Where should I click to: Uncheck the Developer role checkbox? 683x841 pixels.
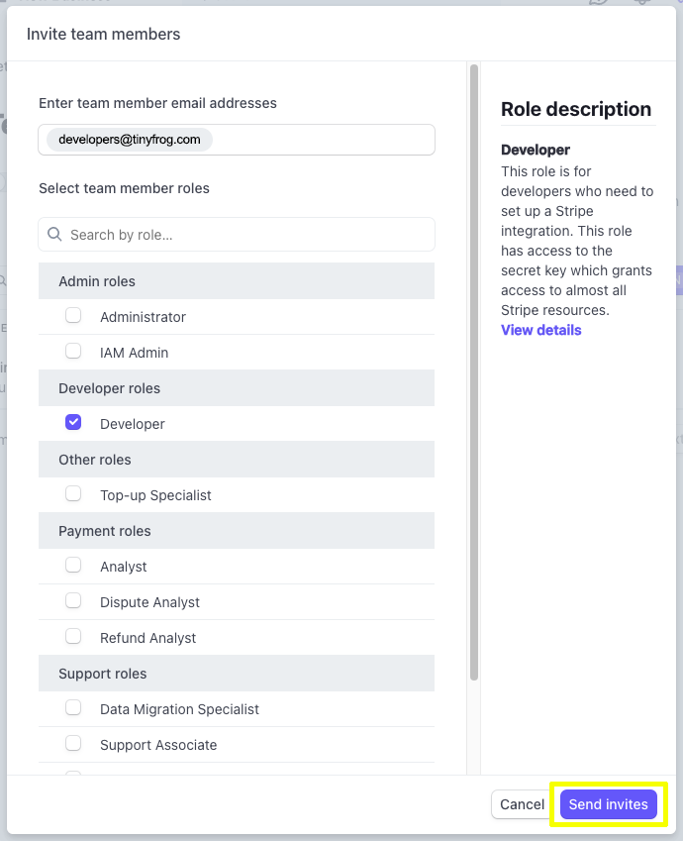(73, 423)
